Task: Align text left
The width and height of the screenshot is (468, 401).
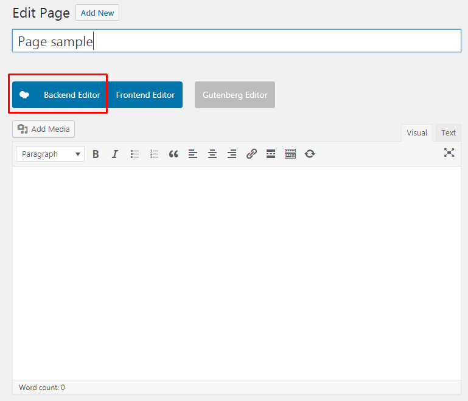Action: [193, 154]
